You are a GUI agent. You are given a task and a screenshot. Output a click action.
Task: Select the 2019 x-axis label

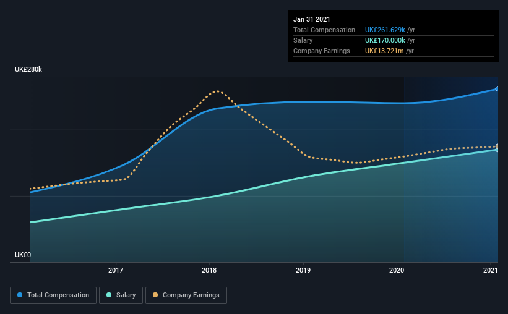point(303,270)
